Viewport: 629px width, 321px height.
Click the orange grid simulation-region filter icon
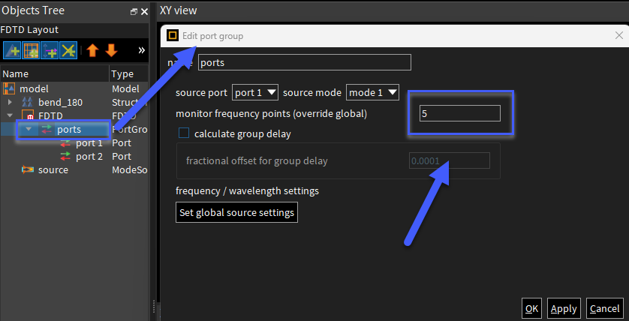[31, 50]
